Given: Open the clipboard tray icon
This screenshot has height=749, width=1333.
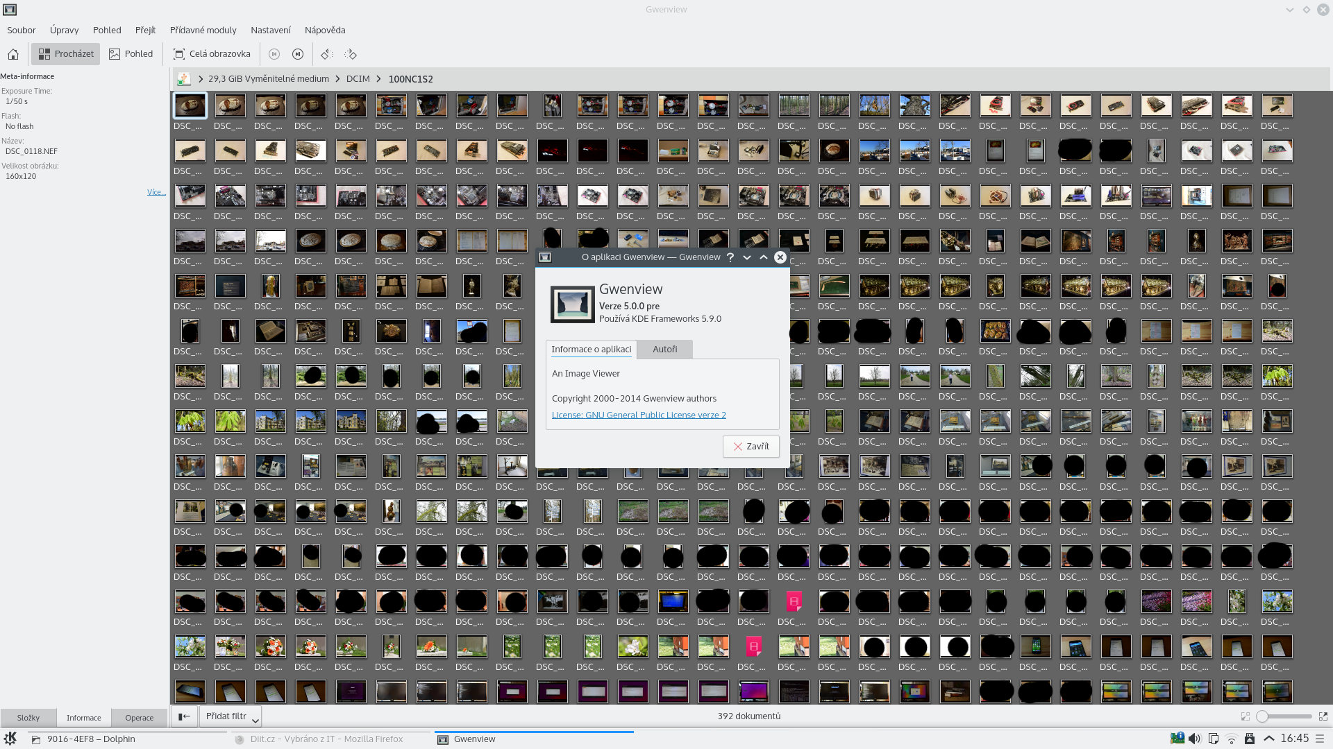Looking at the screenshot, I should [x=1213, y=739].
